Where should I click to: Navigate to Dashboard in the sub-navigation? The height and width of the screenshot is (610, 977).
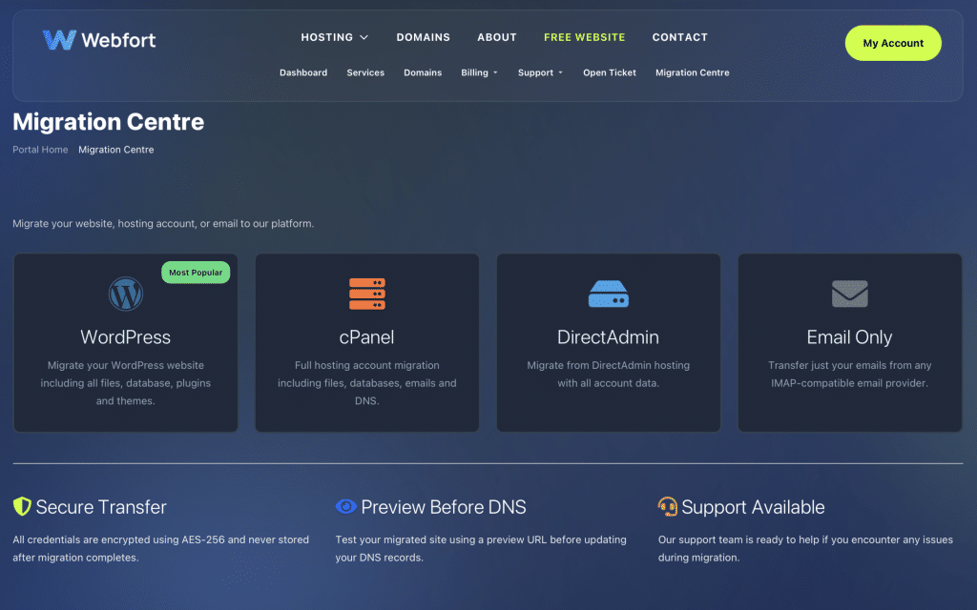[x=302, y=72]
